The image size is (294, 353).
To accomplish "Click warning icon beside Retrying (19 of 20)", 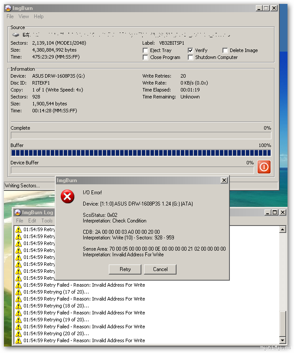I will [18, 320].
